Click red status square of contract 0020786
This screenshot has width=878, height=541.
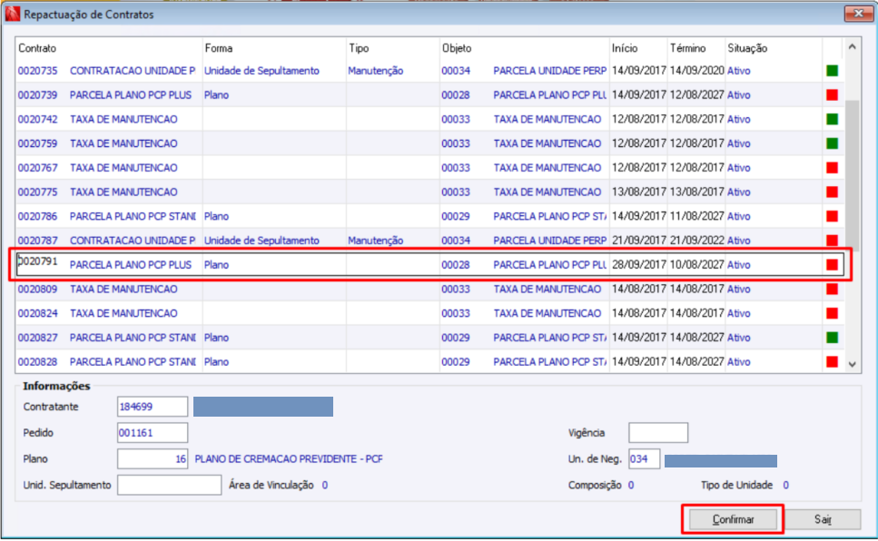pos(832,216)
